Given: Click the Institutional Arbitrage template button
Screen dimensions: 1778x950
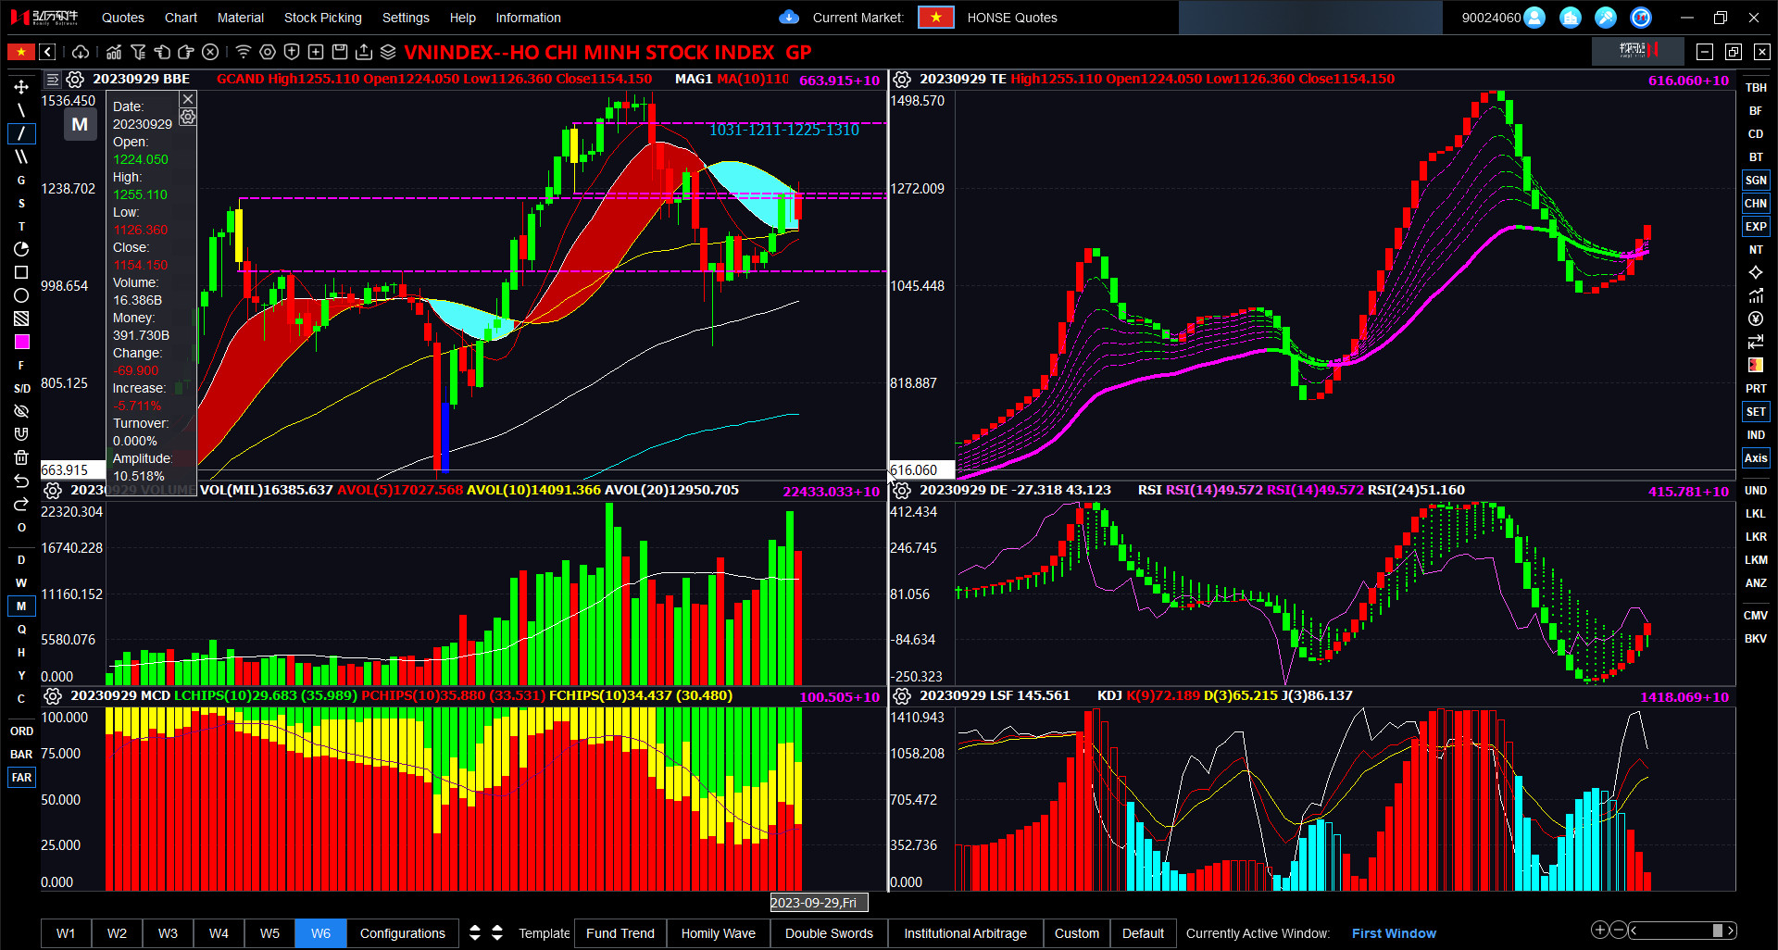Looking at the screenshot, I should 965,933.
